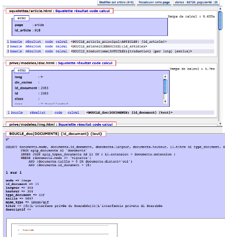The width and height of the screenshot is (225, 237).
Task: Click 'boucle' link for BOUCLE_article_principal row
Action: click(16, 42)
